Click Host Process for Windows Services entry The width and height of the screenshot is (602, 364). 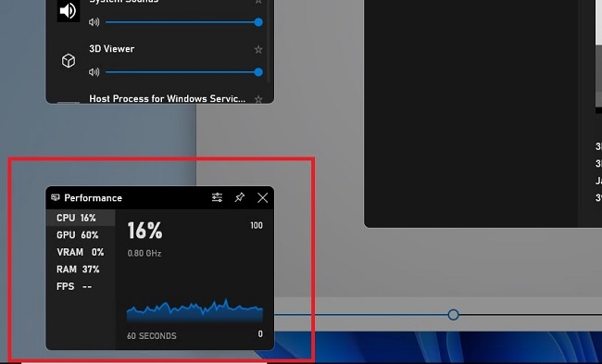click(167, 99)
